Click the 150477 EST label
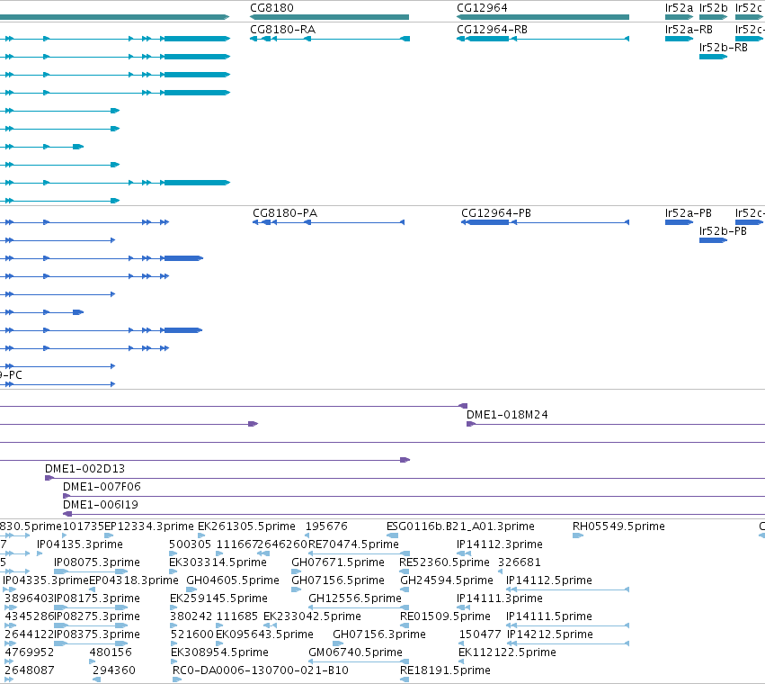This screenshot has width=765, height=684. [480, 634]
